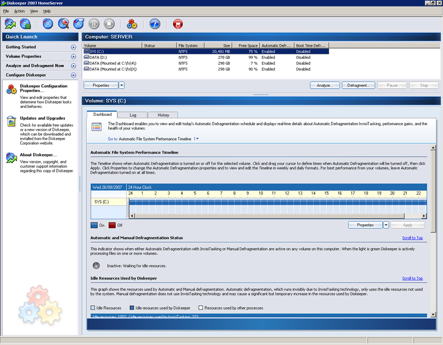
Task: Click the Volume column header
Action: click(x=112, y=45)
